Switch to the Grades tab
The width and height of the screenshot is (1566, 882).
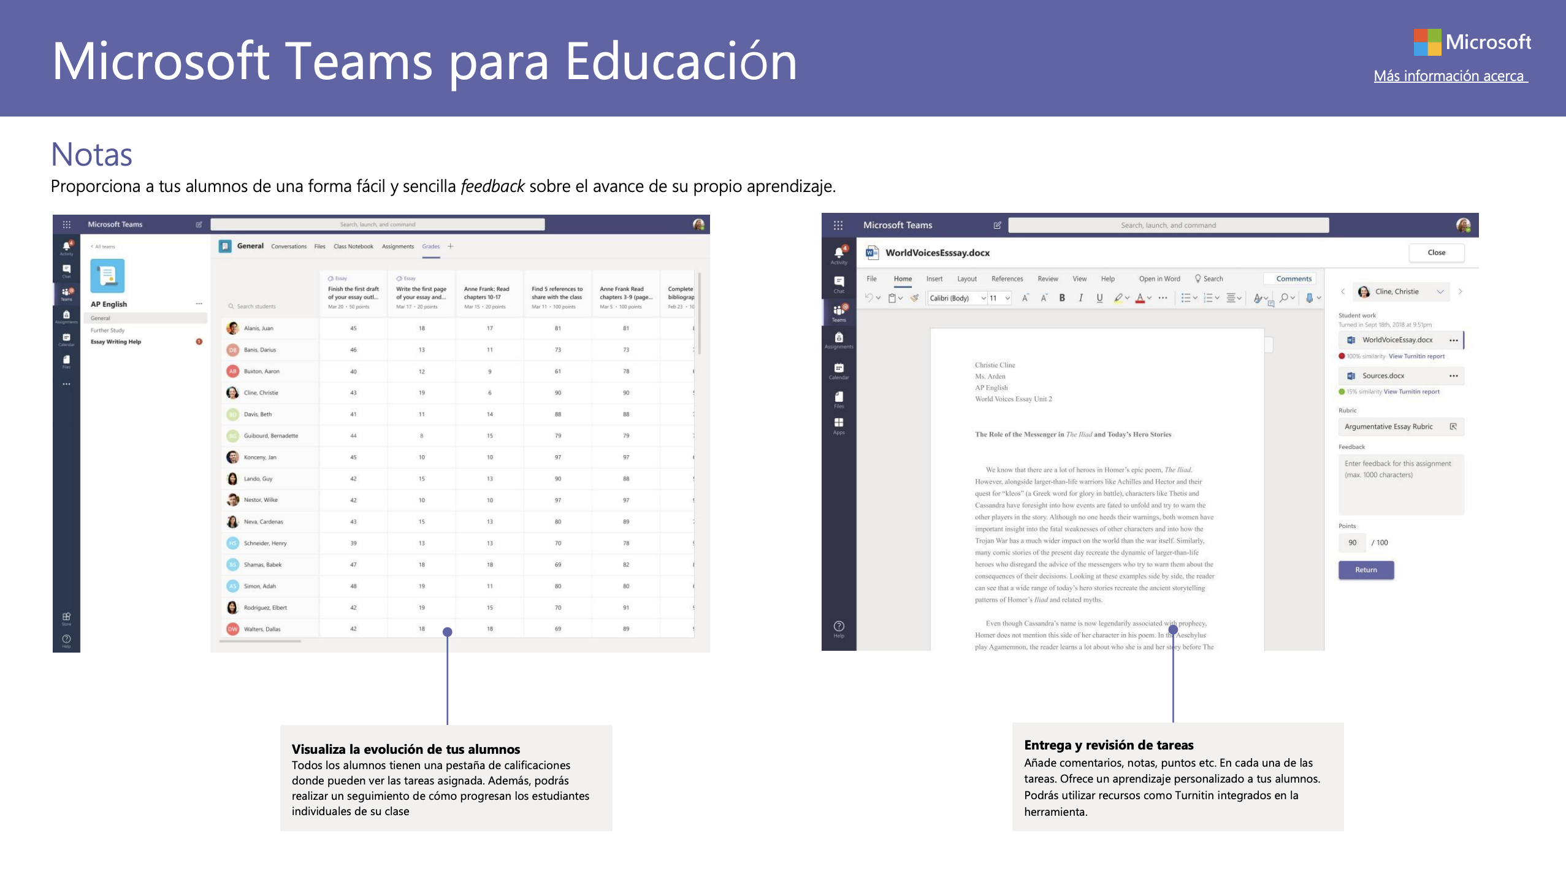click(430, 247)
